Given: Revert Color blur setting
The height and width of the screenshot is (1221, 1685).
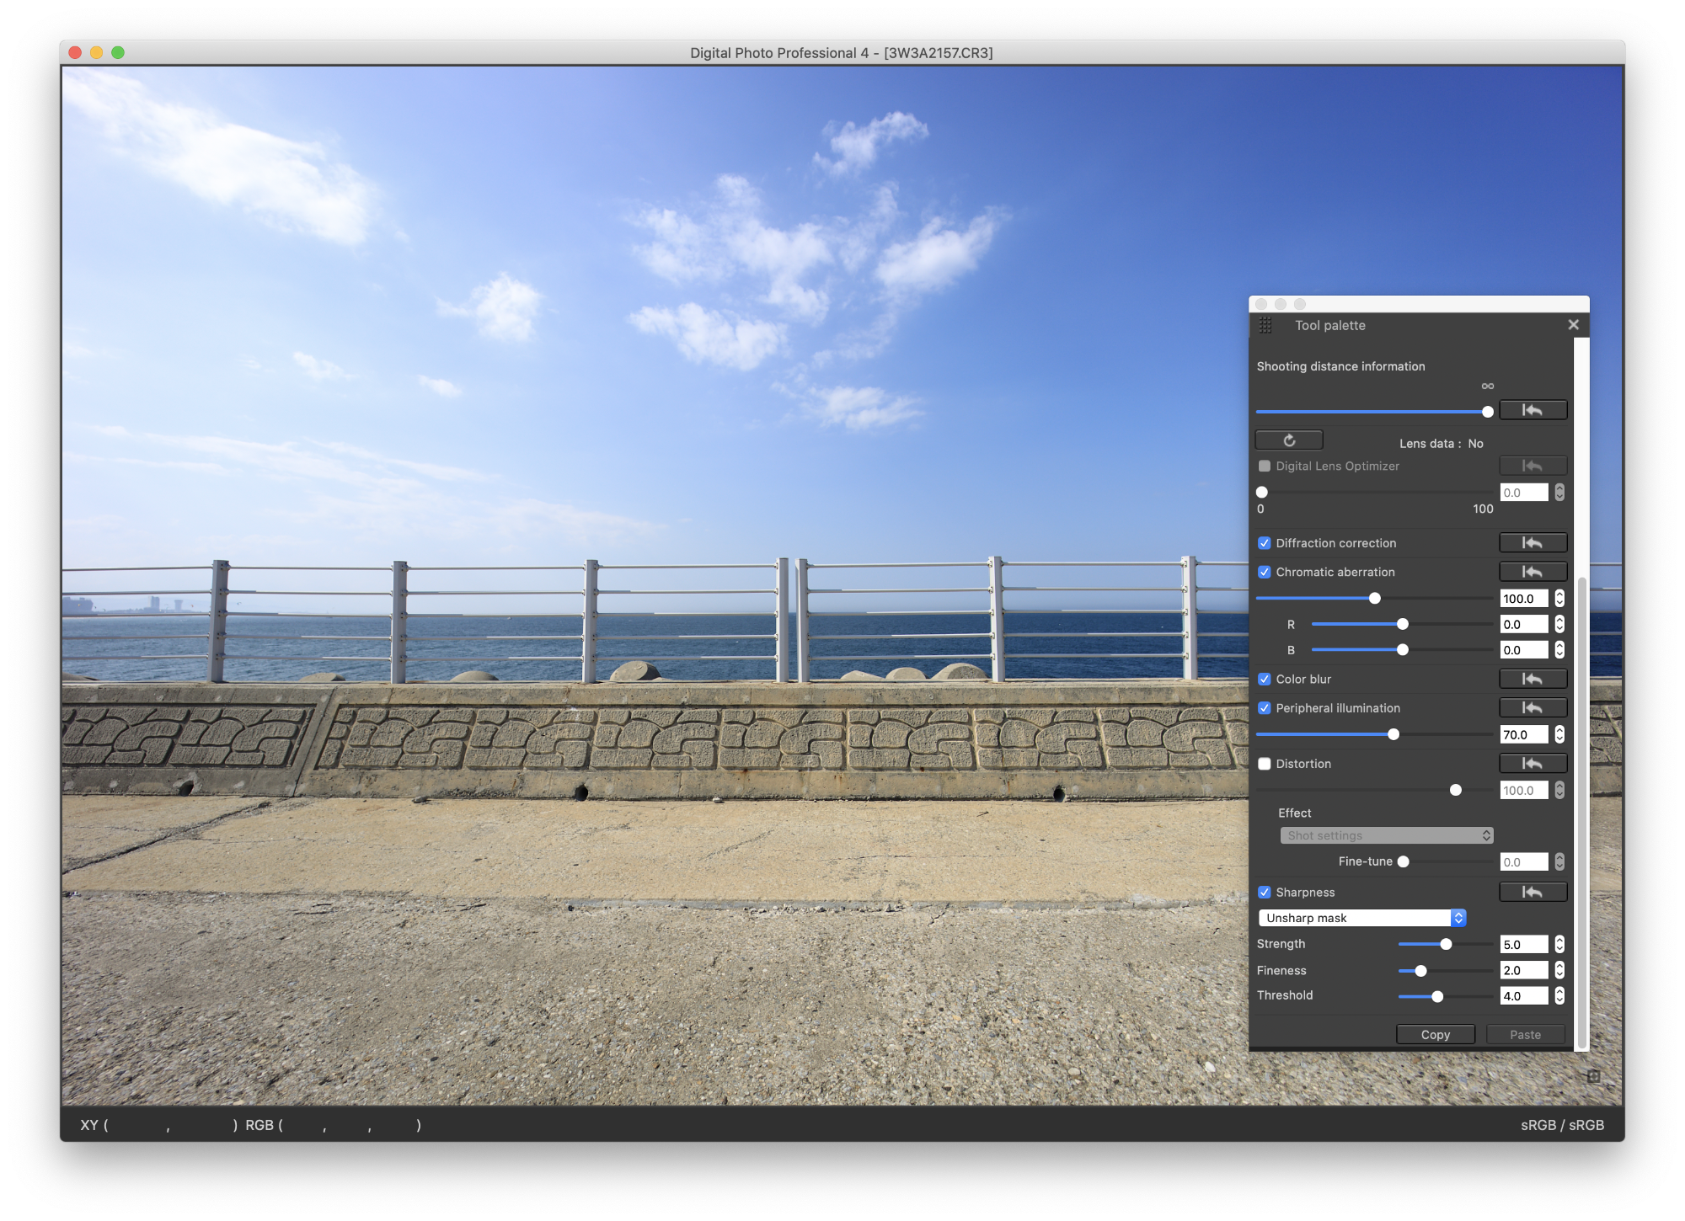Looking at the screenshot, I should [1533, 679].
